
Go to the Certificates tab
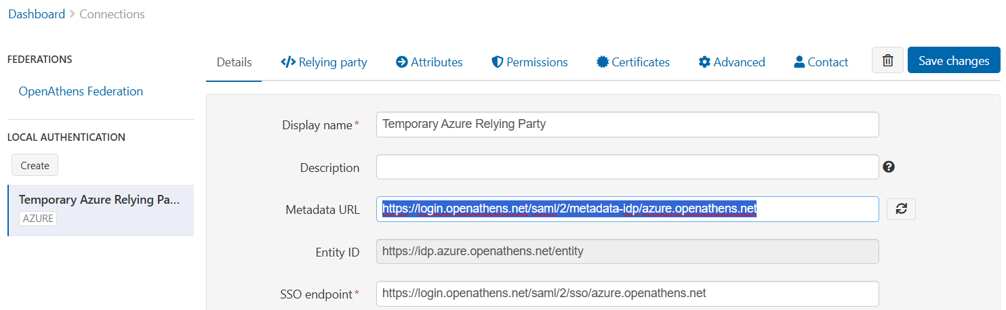pos(633,62)
